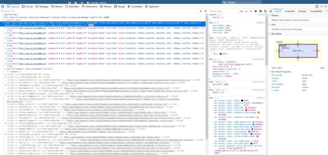
Task: Click the Filter Styles input
Action: pyautogui.click(x=224, y=11)
